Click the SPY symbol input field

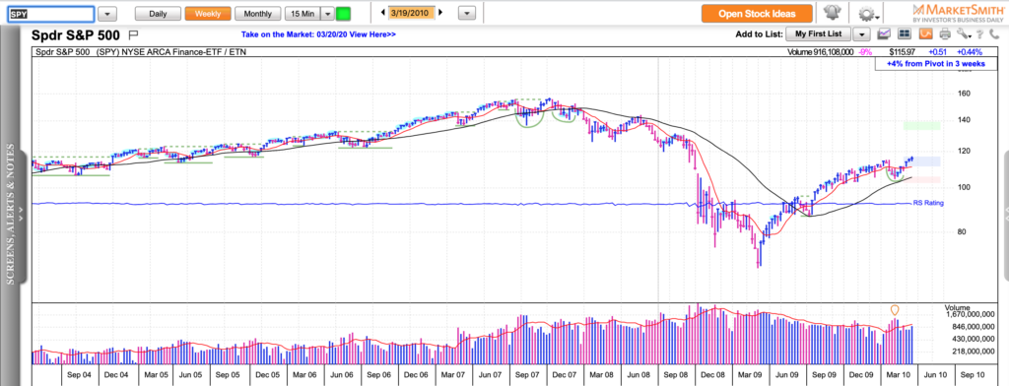51,13
